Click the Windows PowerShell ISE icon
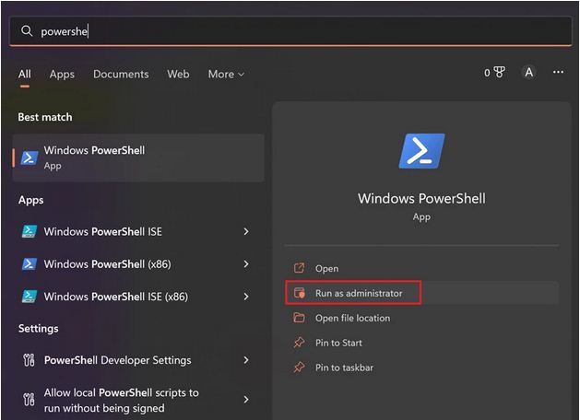The image size is (580, 420). click(30, 231)
